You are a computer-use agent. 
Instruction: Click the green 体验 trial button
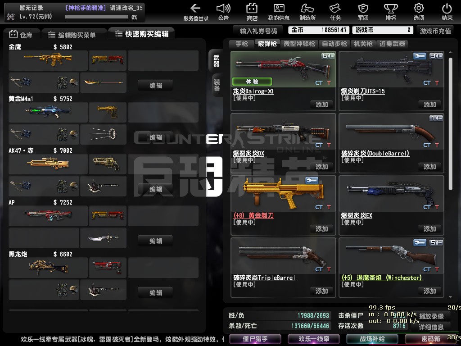coord(252,82)
